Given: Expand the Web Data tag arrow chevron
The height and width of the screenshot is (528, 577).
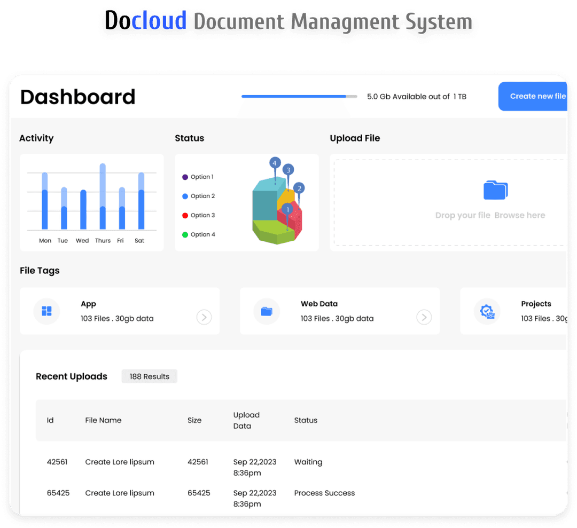Looking at the screenshot, I should [x=424, y=318].
